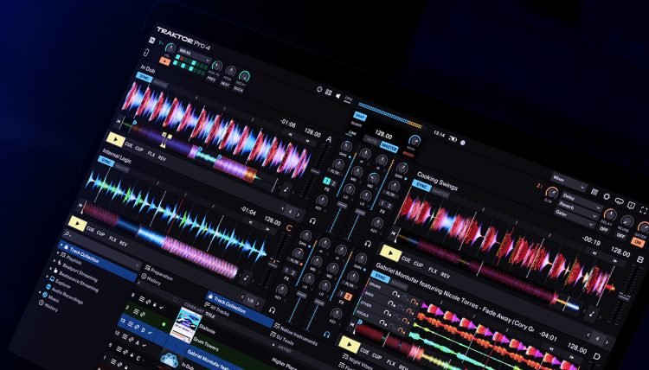This screenshot has height=370, width=649.
Task: Click the Traktor logo icon at top left
Action: coord(154,39)
